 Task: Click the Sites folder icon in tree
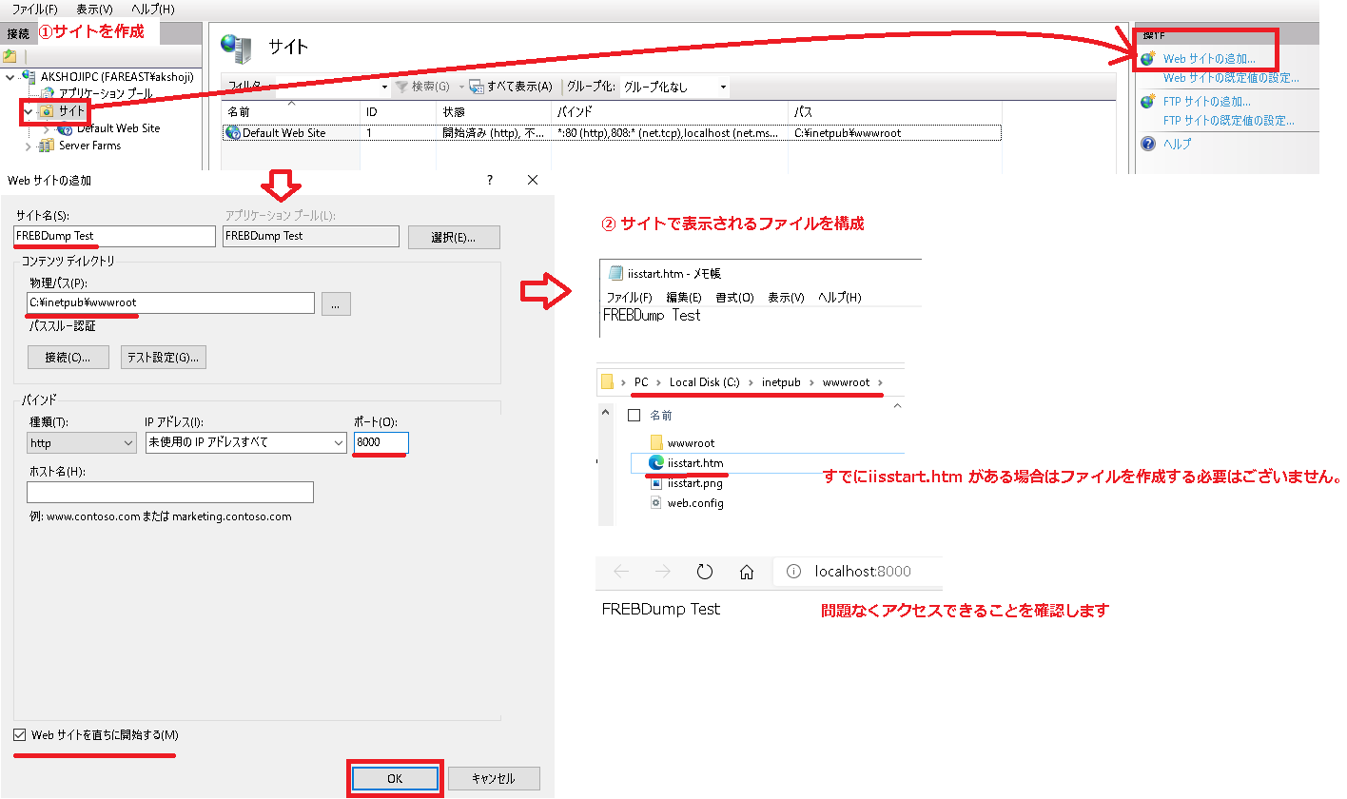click(x=47, y=111)
